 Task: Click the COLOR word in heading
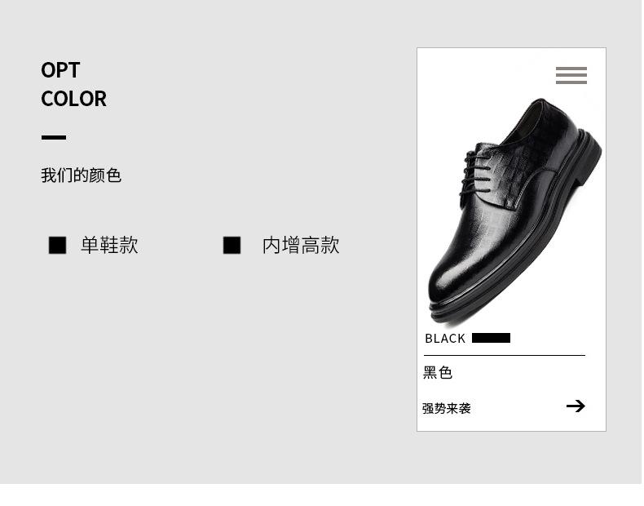pos(73,99)
